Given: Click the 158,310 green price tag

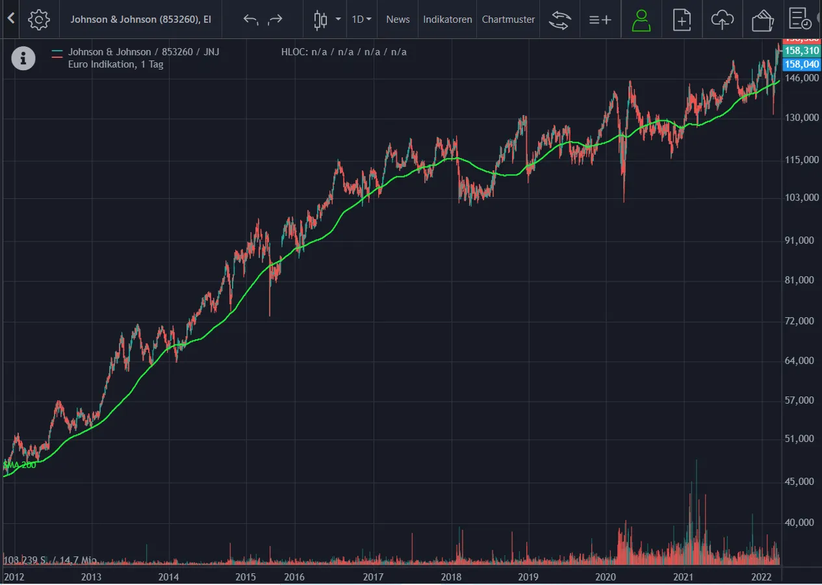Looking at the screenshot, I should pos(801,51).
